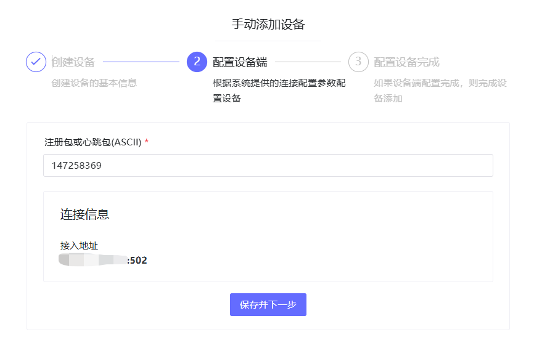534x353 pixels.
Task: Focus the 注册包或心跳包 input field
Action: [268, 165]
